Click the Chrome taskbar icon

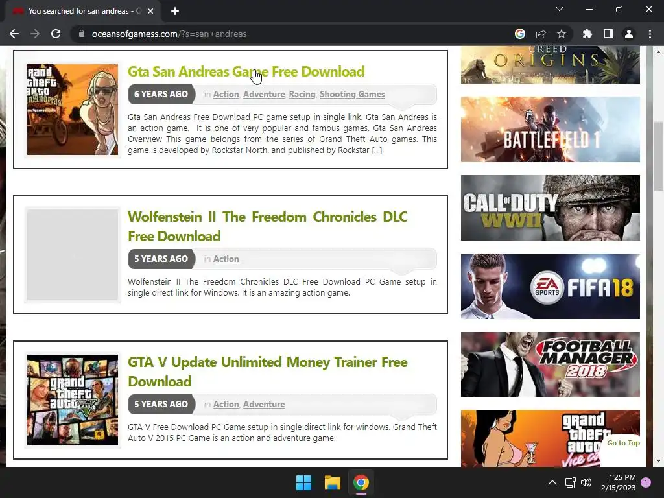pyautogui.click(x=361, y=482)
